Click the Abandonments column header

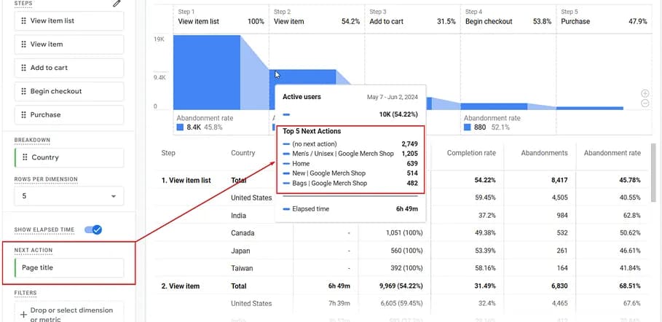[x=544, y=153]
